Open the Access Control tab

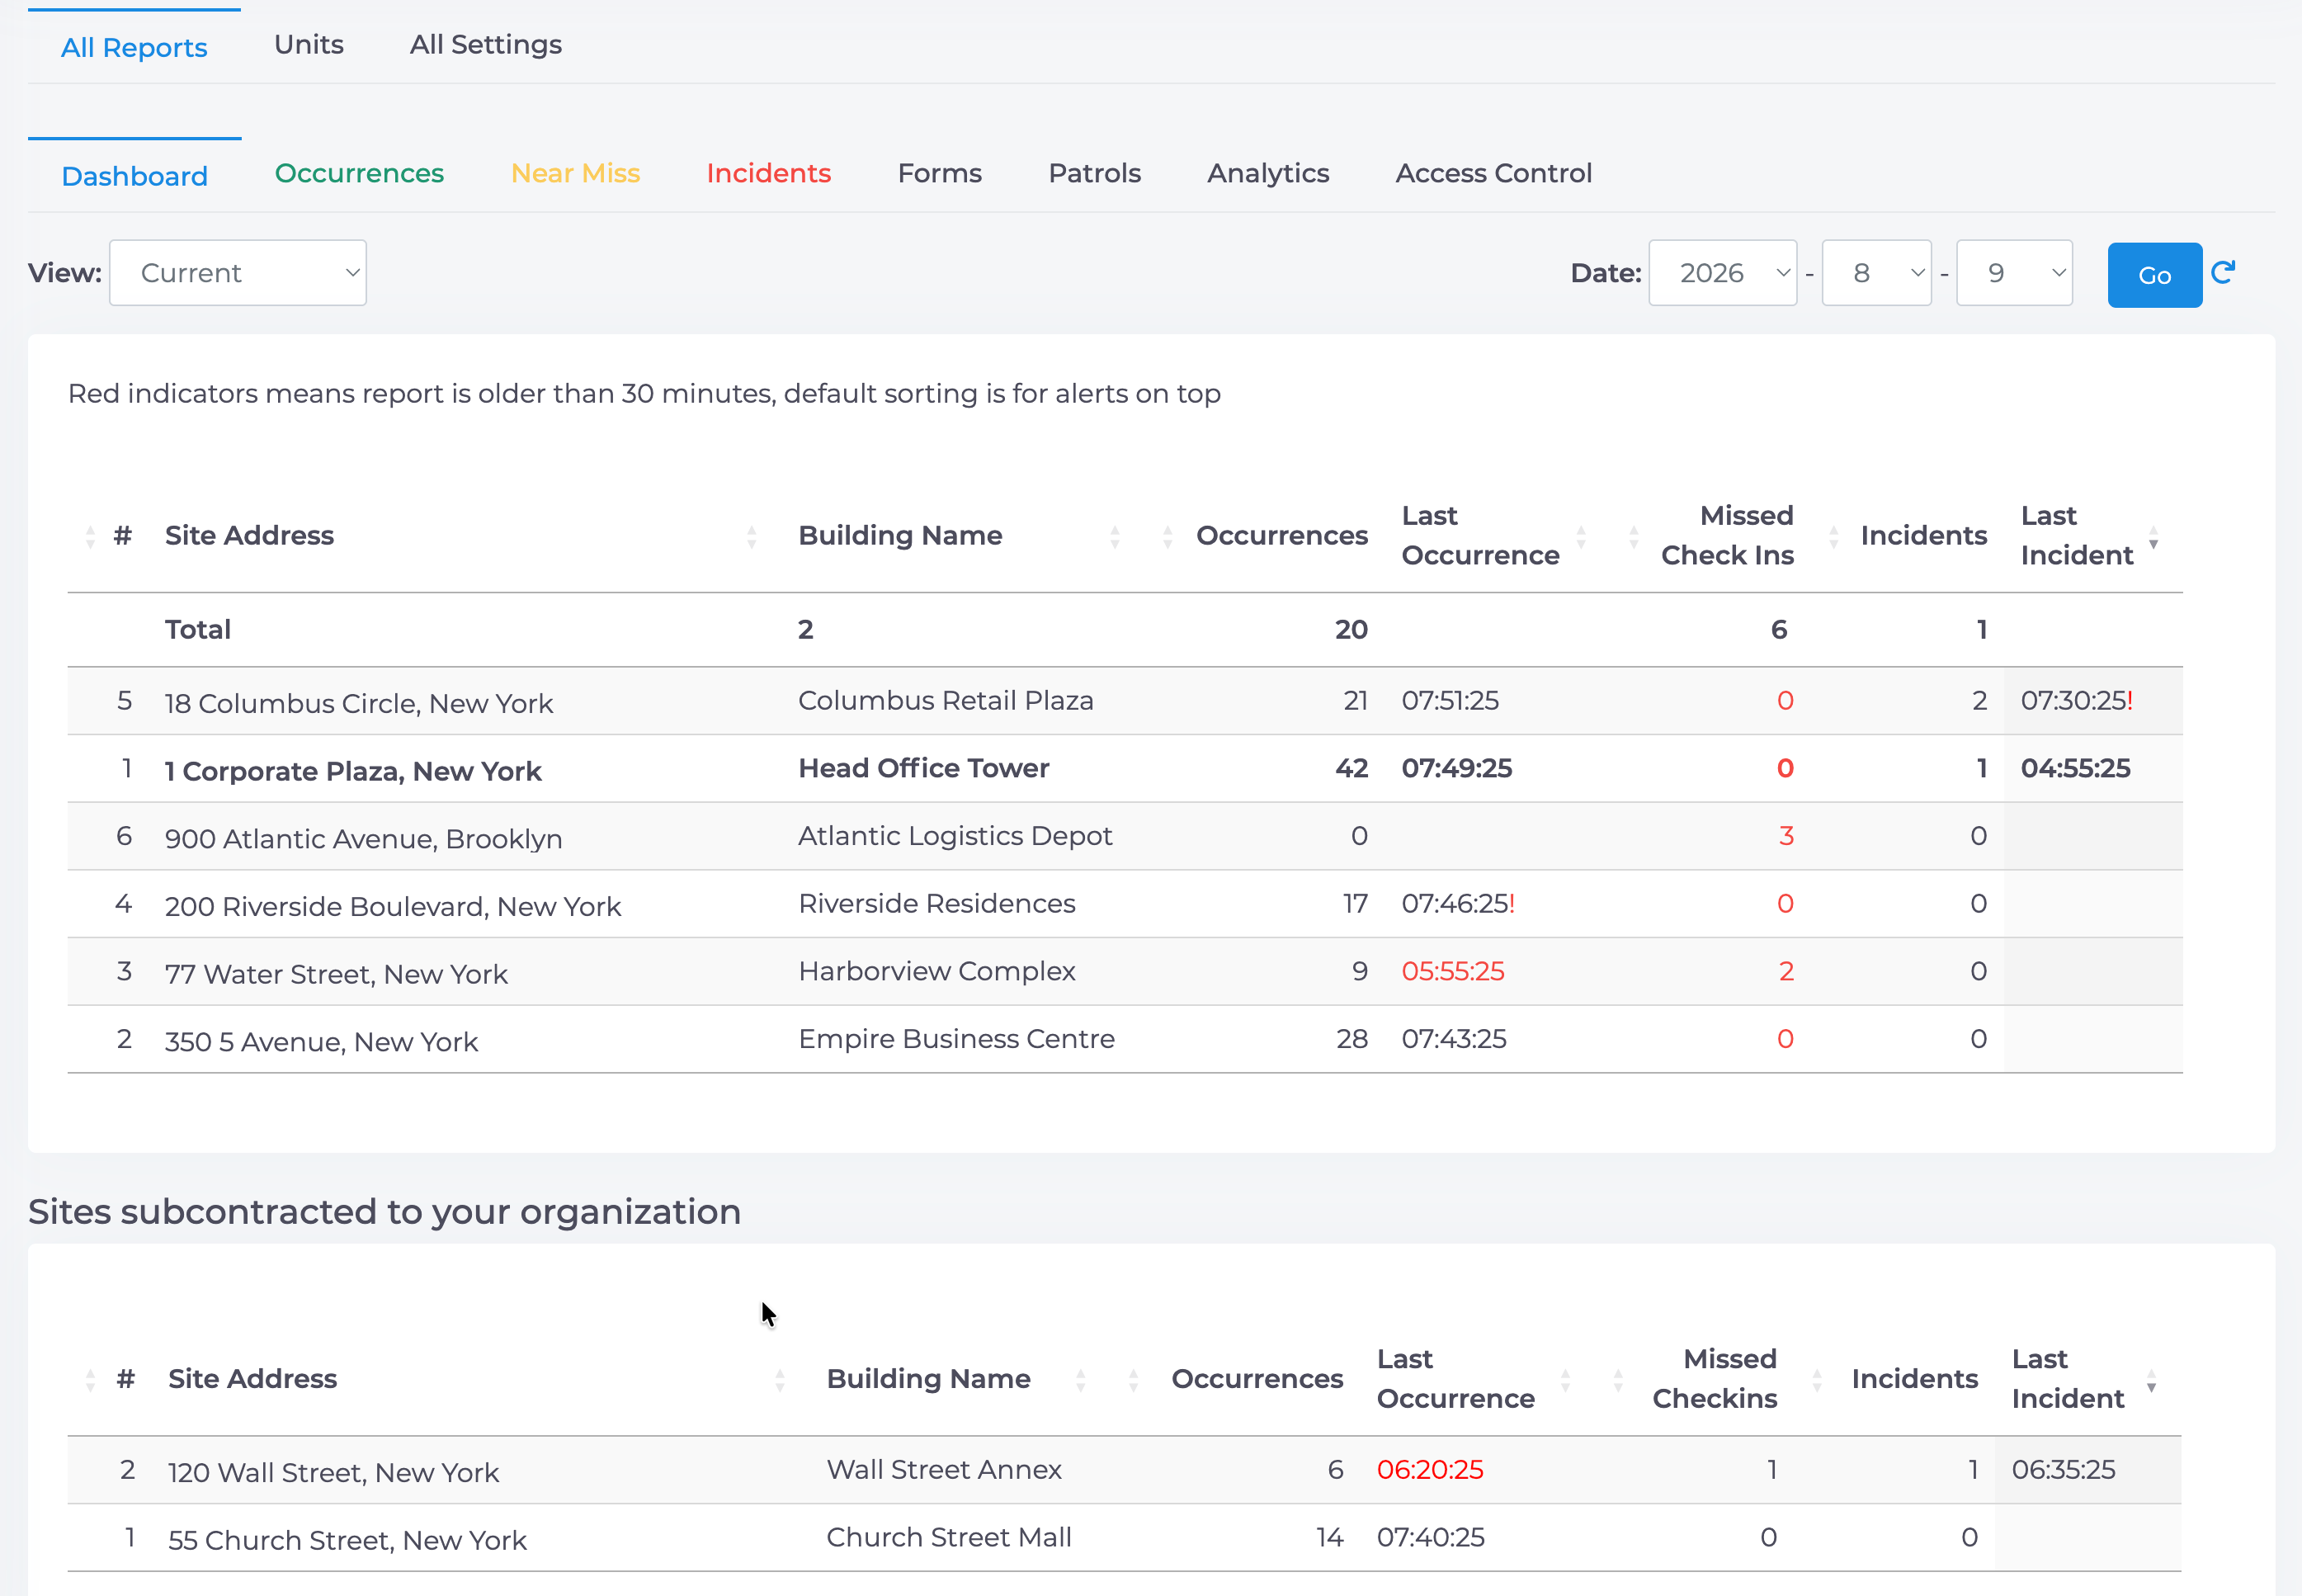click(1493, 173)
